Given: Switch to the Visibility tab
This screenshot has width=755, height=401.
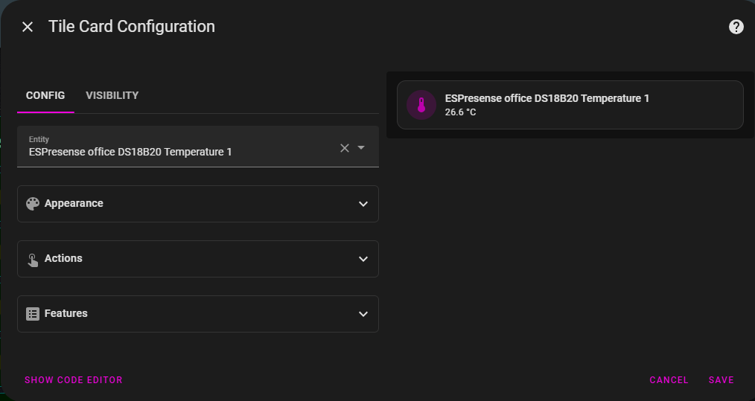Looking at the screenshot, I should coord(112,95).
